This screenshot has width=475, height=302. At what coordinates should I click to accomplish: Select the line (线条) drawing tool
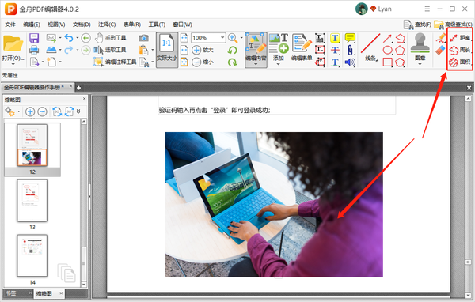pos(370,47)
